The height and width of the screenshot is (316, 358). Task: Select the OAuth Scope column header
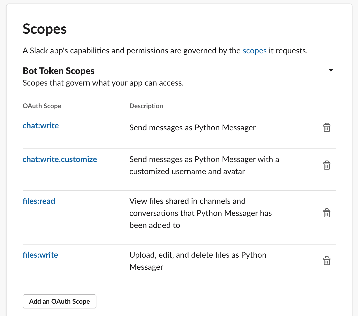pos(42,106)
